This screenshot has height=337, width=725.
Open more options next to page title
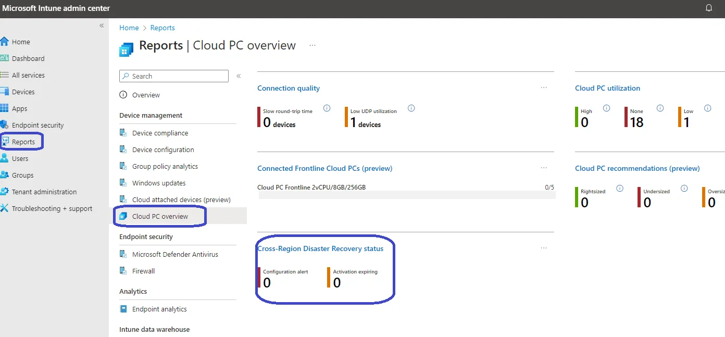(312, 46)
